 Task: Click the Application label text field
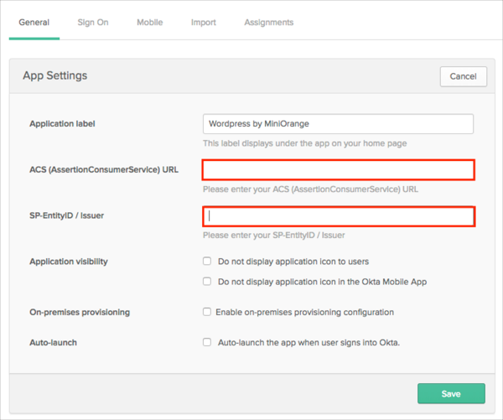click(x=338, y=124)
